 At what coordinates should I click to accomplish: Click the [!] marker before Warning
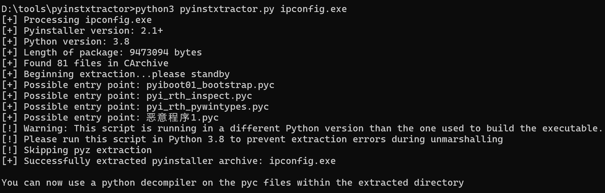(x=10, y=128)
